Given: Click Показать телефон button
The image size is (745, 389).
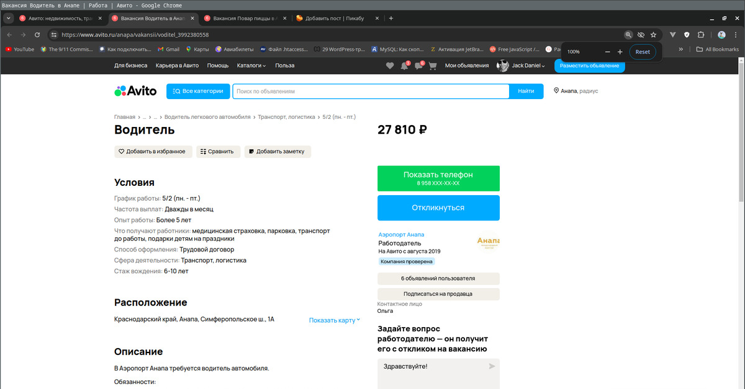Looking at the screenshot, I should (x=438, y=178).
